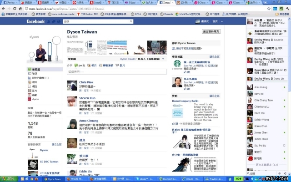This screenshot has width=291, height=182.
Task: Open the GE DSC Taiwan page link
Action: click(49, 162)
